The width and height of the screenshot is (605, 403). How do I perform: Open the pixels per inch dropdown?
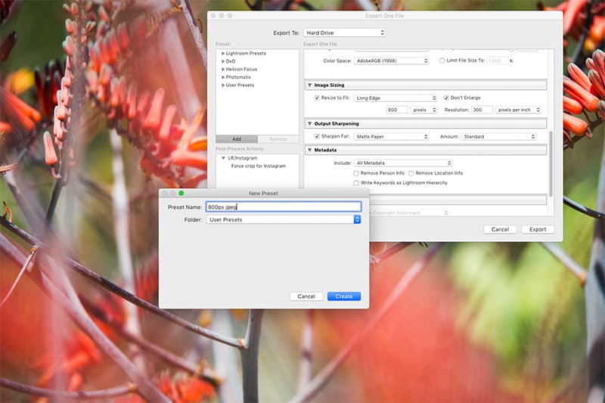[518, 110]
